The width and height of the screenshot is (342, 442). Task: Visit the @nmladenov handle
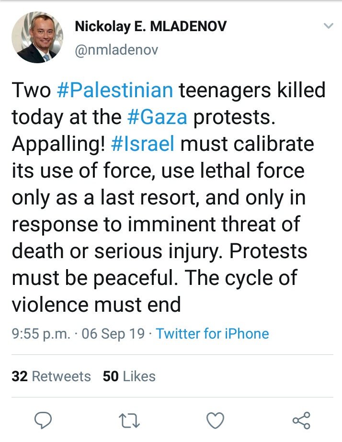coord(116,49)
